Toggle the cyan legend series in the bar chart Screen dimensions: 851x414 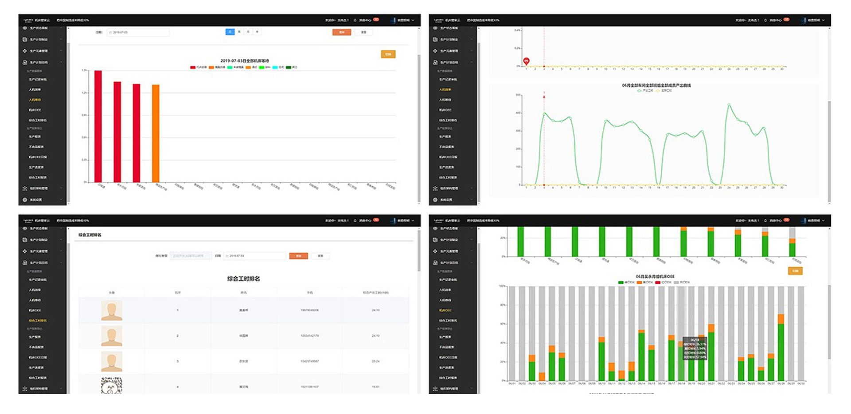pos(278,67)
